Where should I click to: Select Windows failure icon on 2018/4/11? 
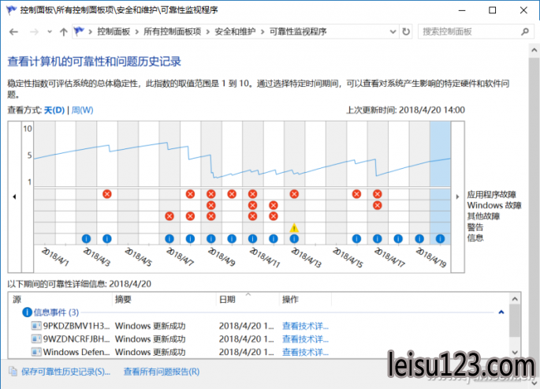tap(252, 205)
